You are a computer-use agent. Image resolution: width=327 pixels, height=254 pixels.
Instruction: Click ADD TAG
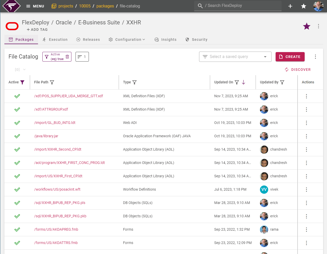click(x=37, y=30)
